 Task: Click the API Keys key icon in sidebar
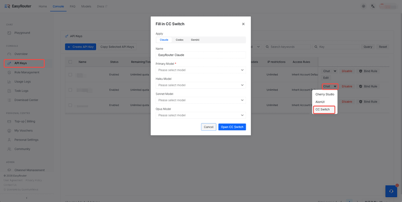[9, 63]
